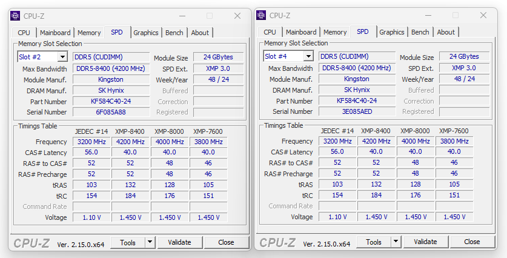This screenshot has height=258, width=507.
Task: Open the Slot #2 dropdown in left window
Action: (63, 57)
